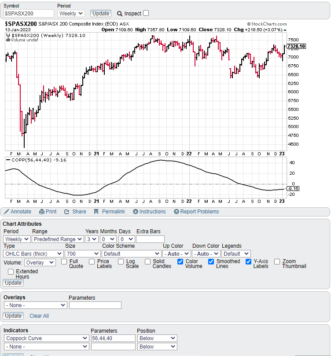Screen dimensions: 331x356
Task: Open the Legends Default dropdown
Action: [236, 253]
